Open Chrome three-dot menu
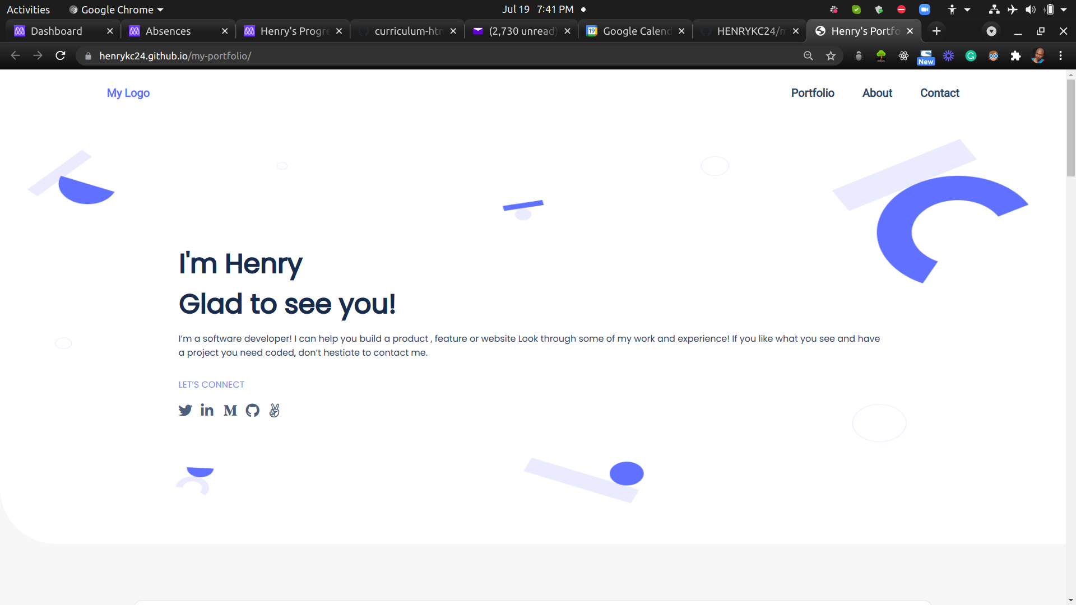 coord(1060,56)
